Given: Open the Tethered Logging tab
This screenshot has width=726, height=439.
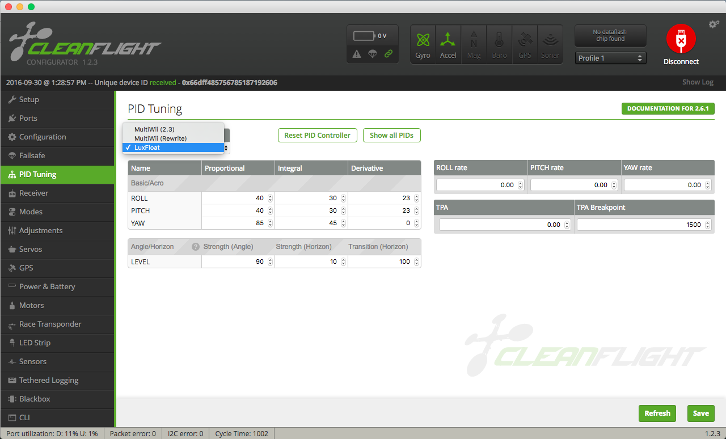Looking at the screenshot, I should (57, 380).
